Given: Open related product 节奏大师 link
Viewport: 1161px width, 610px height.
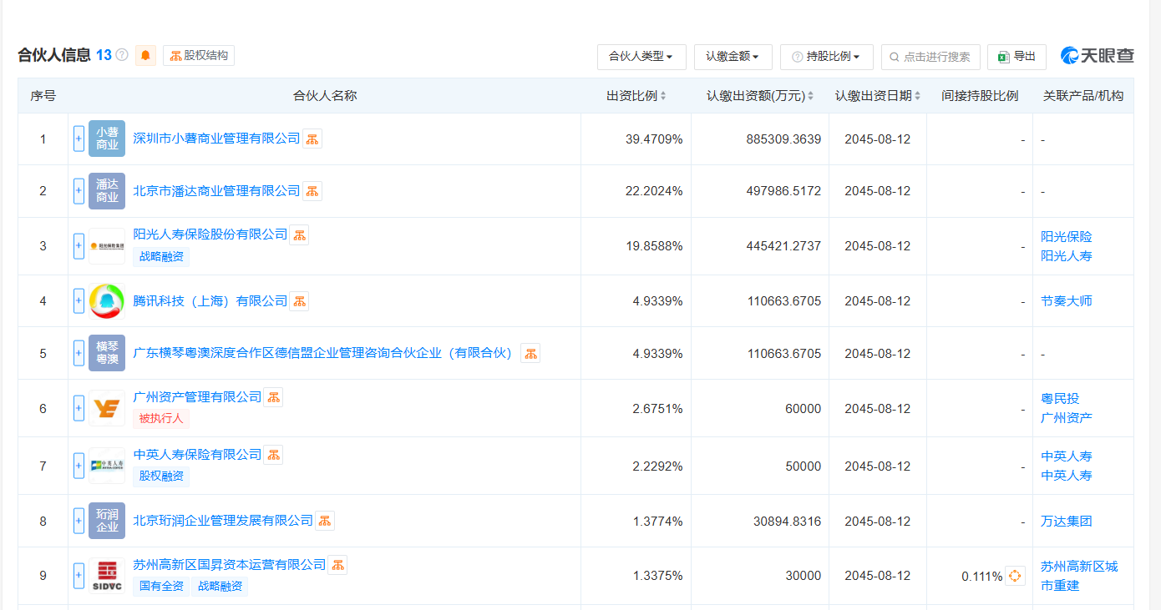Looking at the screenshot, I should [1067, 301].
